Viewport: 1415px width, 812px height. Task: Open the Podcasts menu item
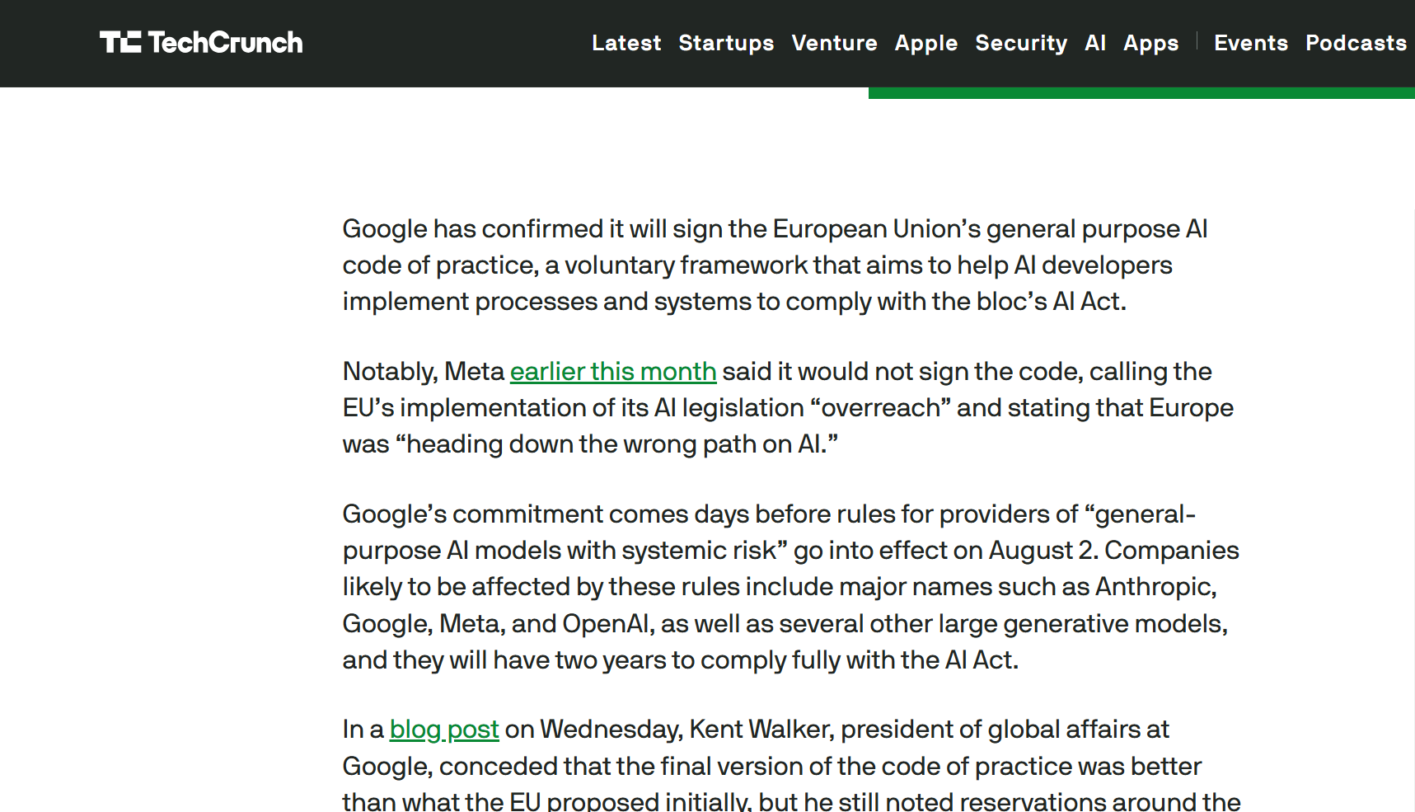click(x=1356, y=43)
